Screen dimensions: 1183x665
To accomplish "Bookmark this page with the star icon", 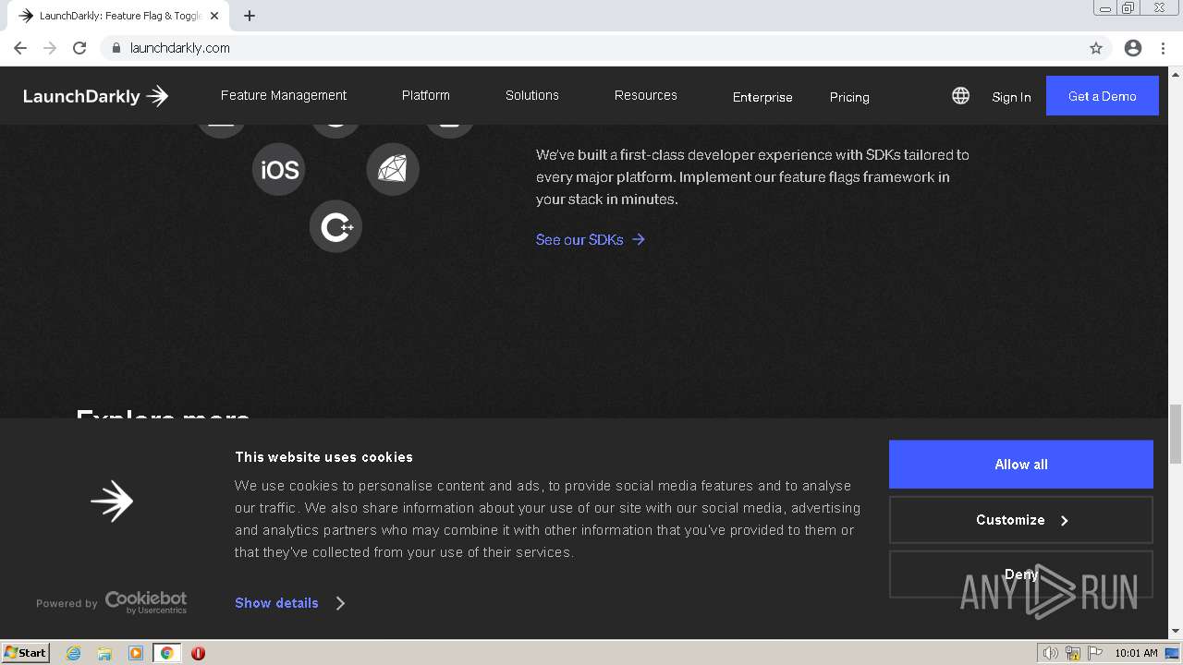I will [1096, 48].
